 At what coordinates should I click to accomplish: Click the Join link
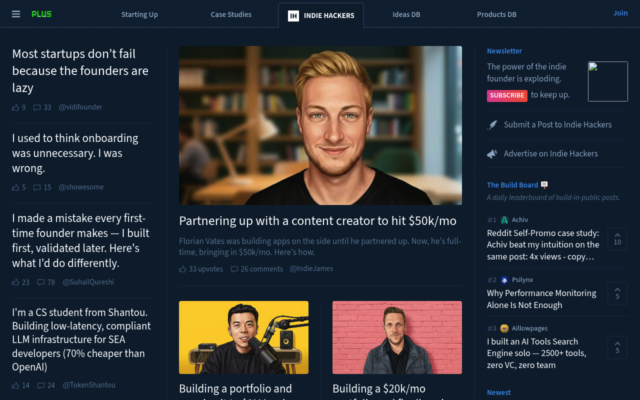coord(620,13)
